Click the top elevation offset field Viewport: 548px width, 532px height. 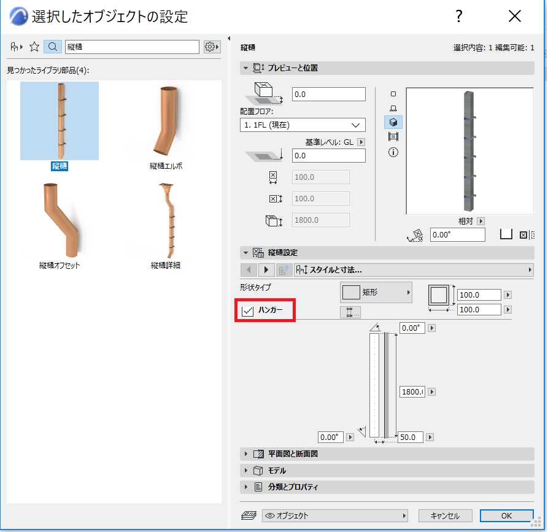click(x=328, y=94)
